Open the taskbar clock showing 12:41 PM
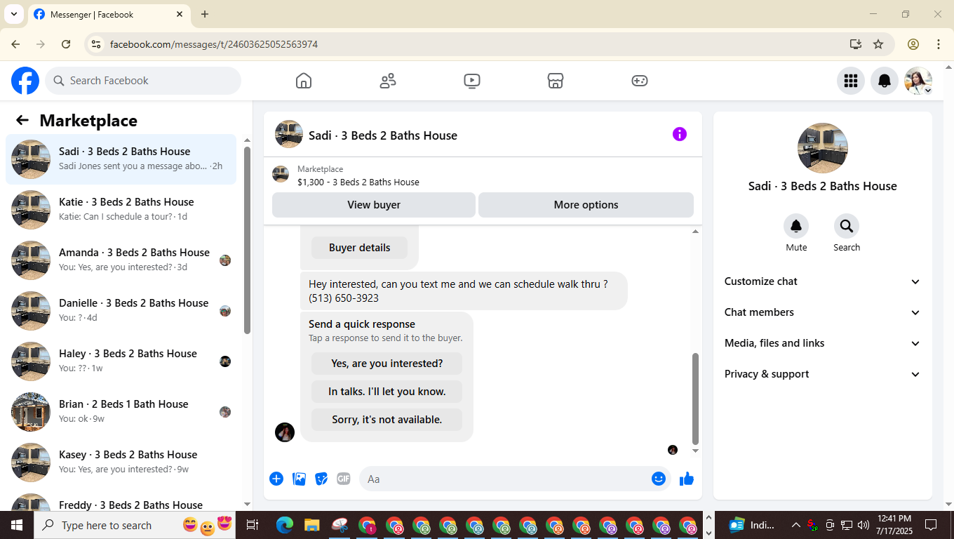Screen dimensions: 954x539 click(x=894, y=525)
